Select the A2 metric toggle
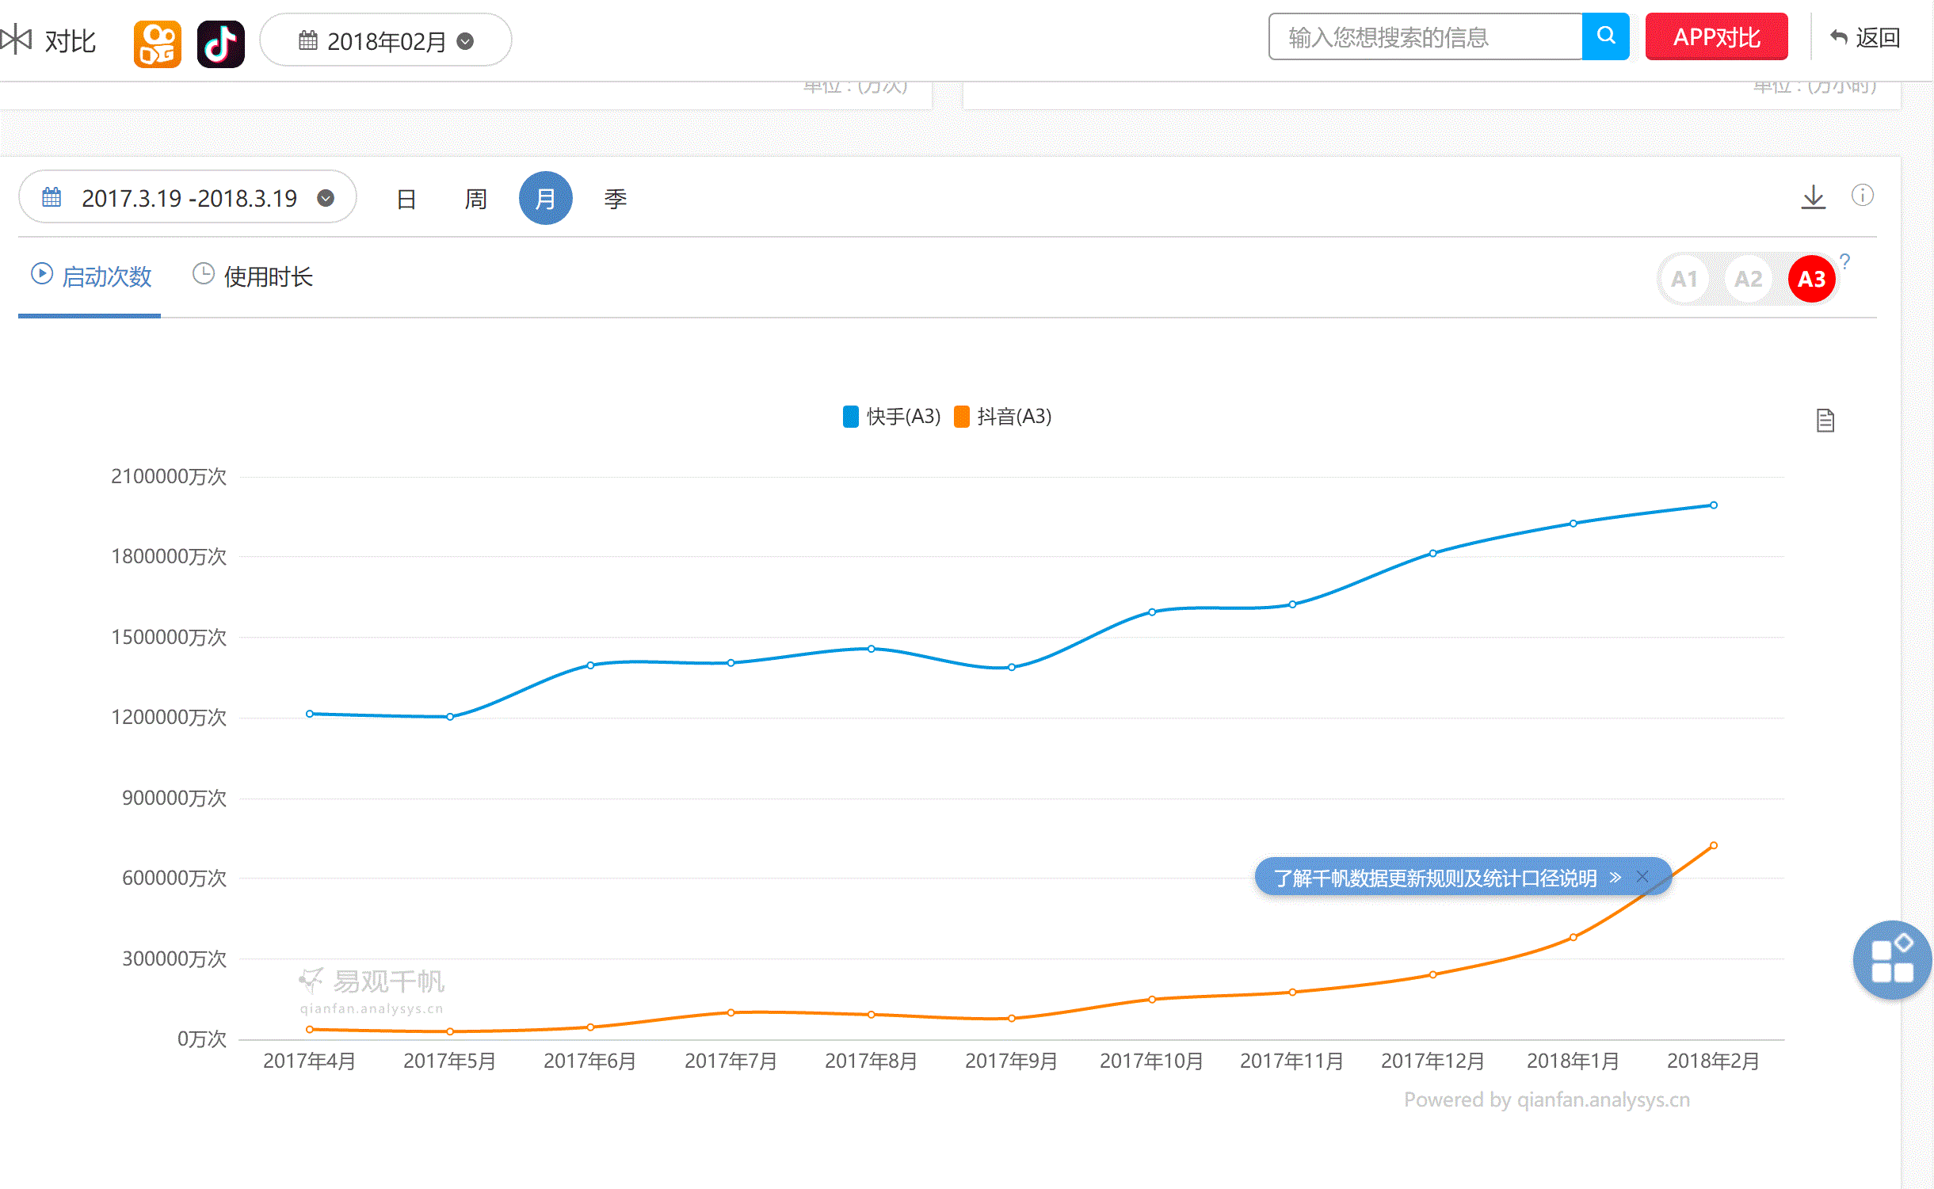This screenshot has width=1934, height=1189. pos(1748,279)
